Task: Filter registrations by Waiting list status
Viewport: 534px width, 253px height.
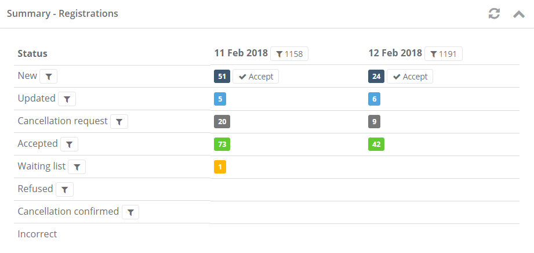Action: point(77,167)
